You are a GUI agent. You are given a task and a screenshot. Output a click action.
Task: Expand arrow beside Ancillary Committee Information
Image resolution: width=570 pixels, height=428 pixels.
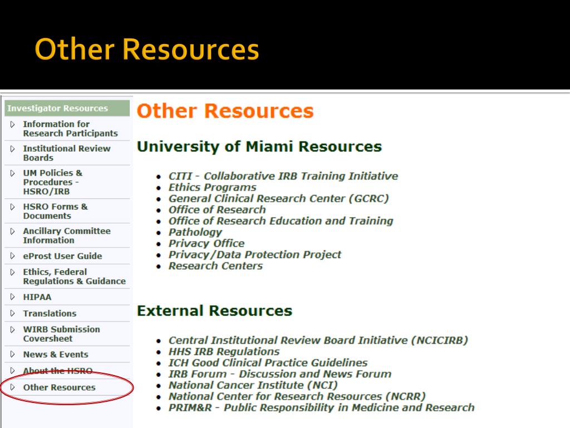tap(12, 231)
